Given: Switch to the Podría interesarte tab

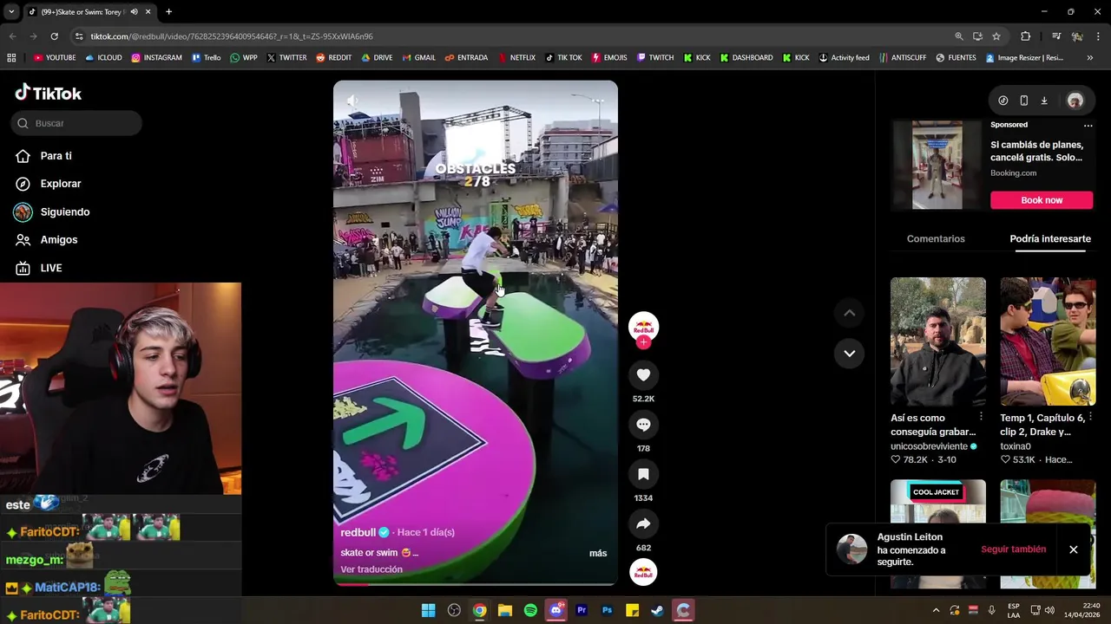Looking at the screenshot, I should coord(1050,238).
